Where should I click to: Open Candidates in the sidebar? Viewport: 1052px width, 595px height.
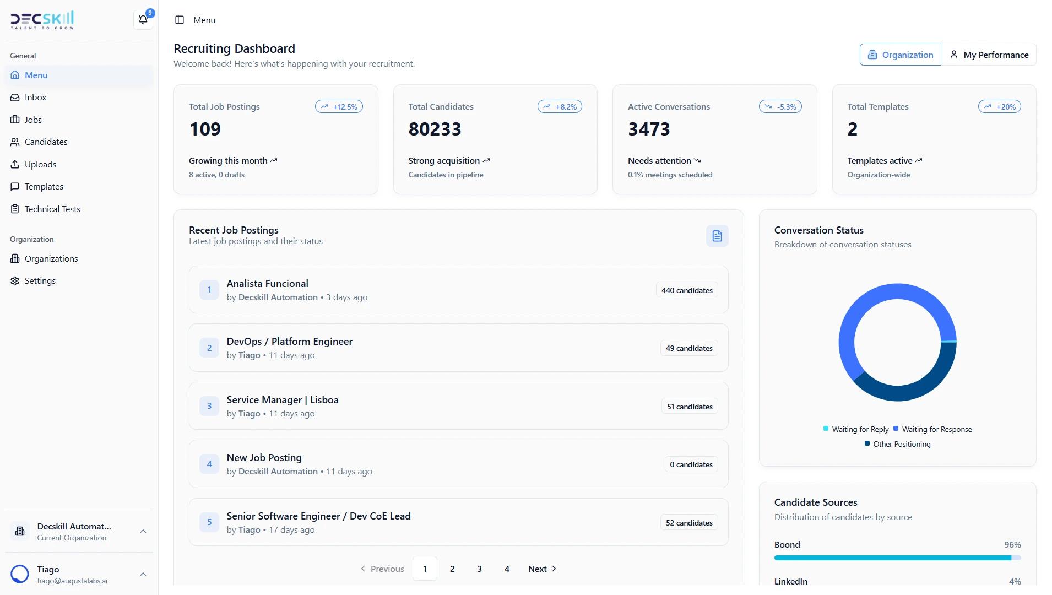[x=79, y=142]
